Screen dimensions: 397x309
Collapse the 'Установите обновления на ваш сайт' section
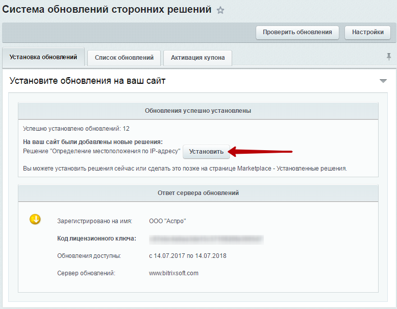tap(383, 81)
